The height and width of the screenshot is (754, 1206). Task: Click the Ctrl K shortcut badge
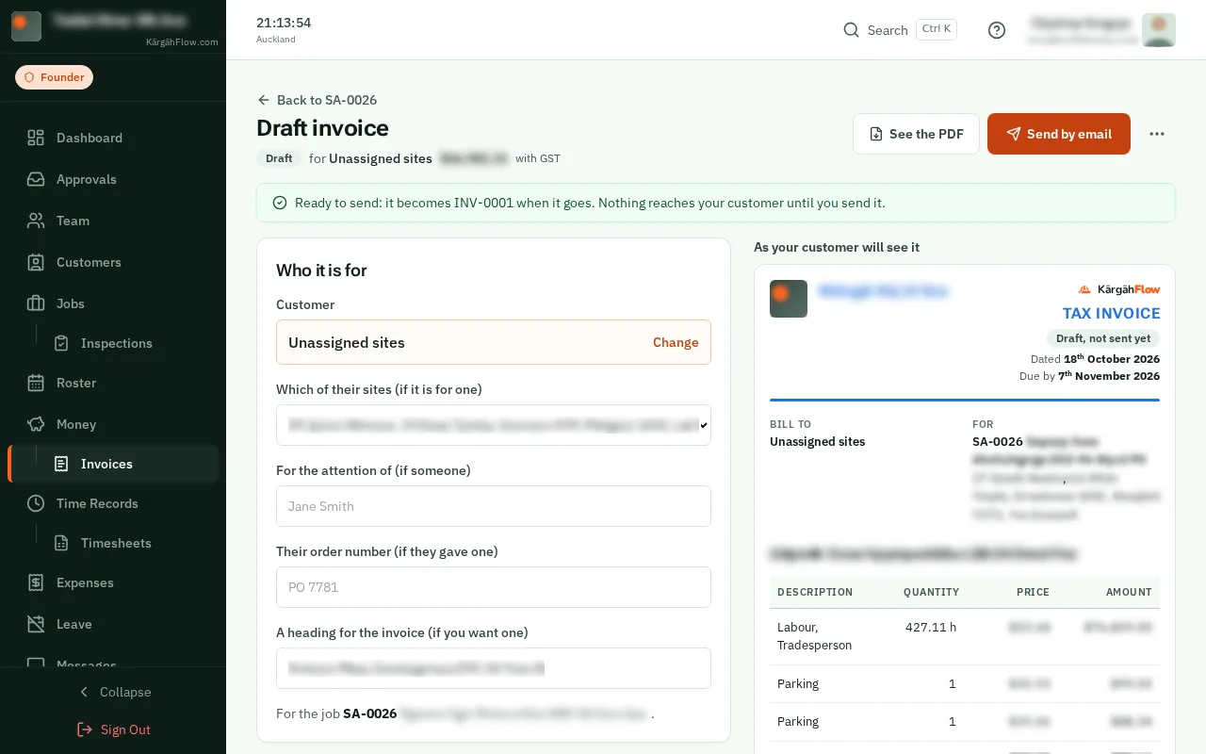click(937, 29)
